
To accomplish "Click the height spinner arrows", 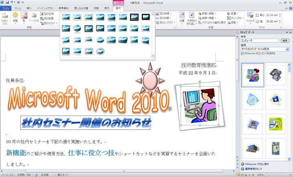I will pos(280,15).
